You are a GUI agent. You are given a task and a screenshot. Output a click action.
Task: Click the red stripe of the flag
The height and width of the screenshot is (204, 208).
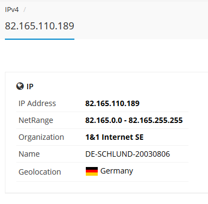(92, 171)
